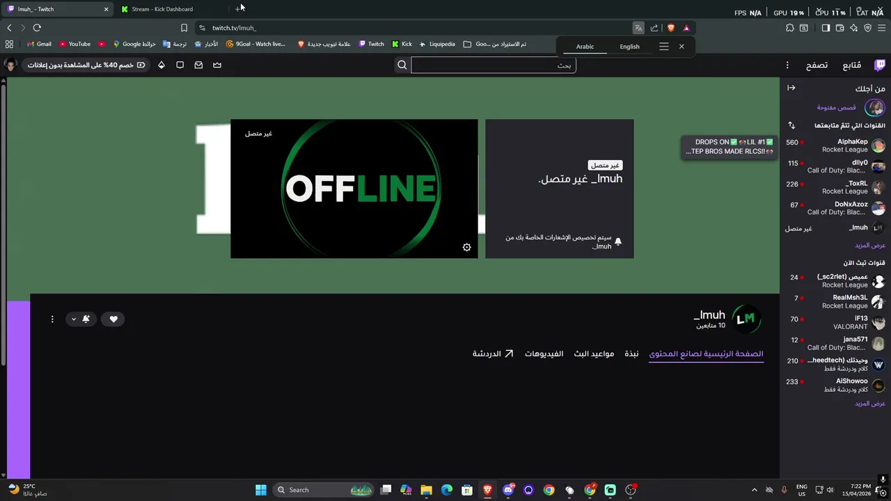The width and height of the screenshot is (891, 501).
Task: Expand the notification options chevron
Action: 74,319
